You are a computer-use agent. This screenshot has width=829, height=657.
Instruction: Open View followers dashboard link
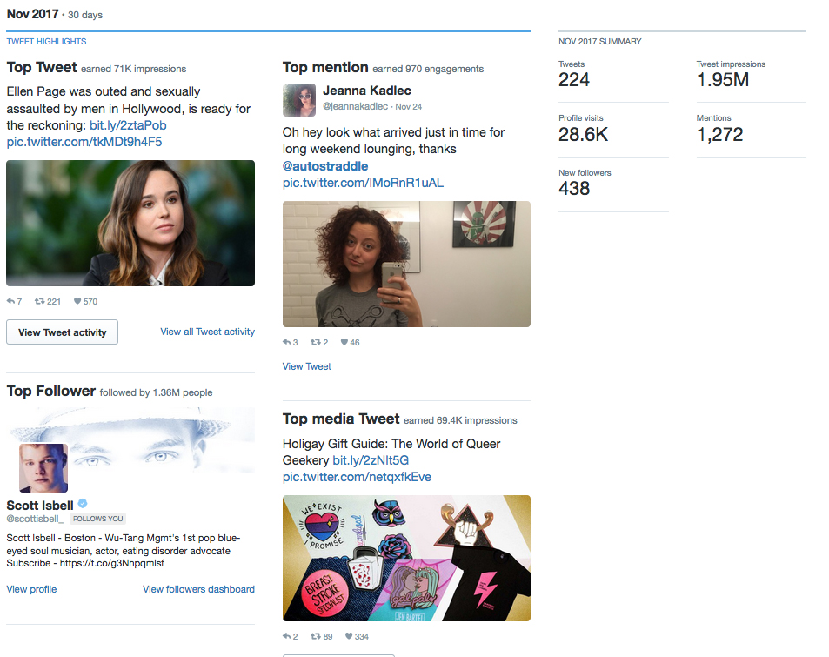[x=198, y=589]
